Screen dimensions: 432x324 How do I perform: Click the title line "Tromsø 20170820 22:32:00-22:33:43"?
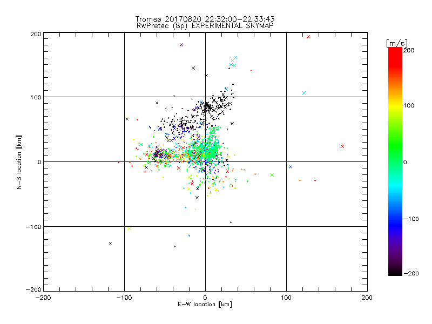(205, 19)
